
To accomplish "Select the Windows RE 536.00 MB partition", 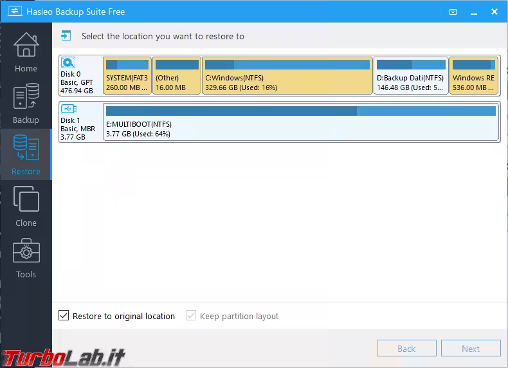I will [474, 76].
